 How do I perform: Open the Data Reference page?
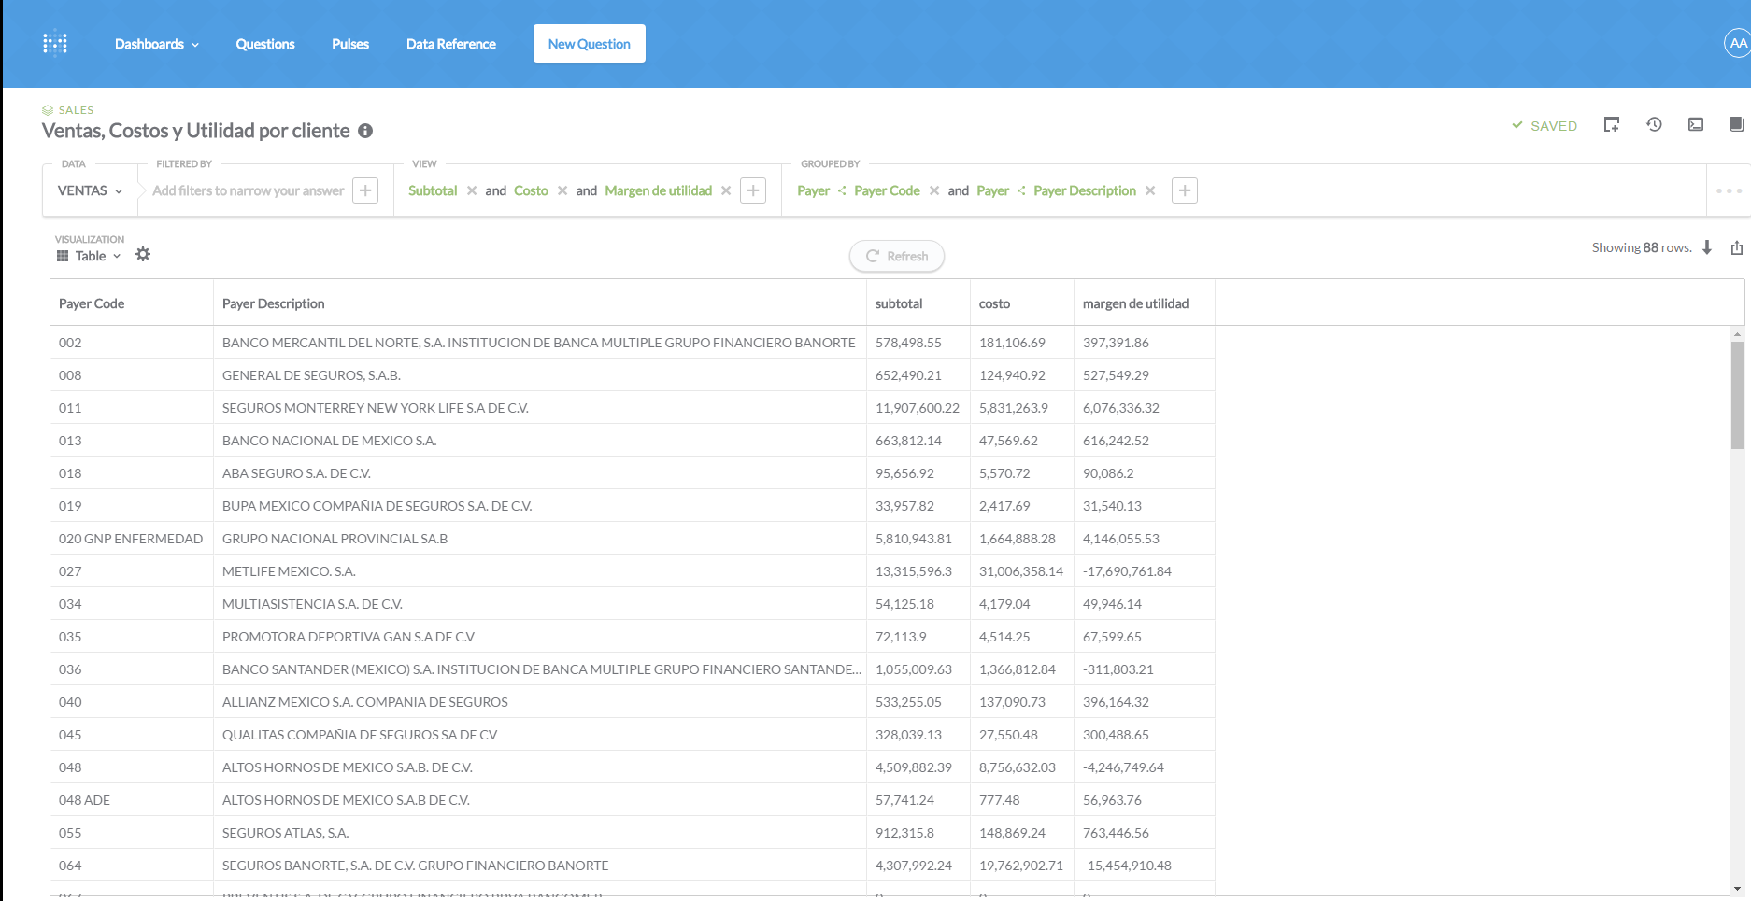(x=451, y=44)
